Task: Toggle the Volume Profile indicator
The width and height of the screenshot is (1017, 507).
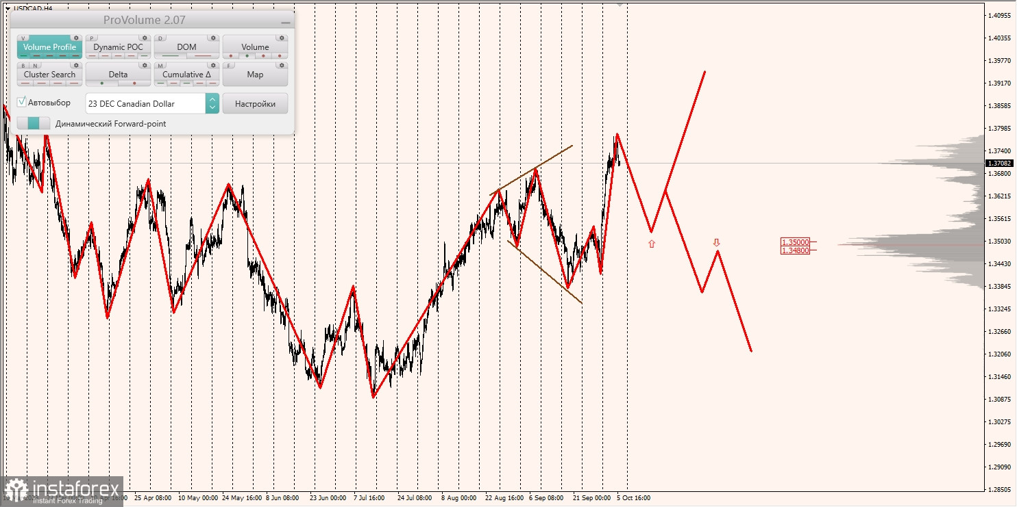Action: (x=49, y=47)
